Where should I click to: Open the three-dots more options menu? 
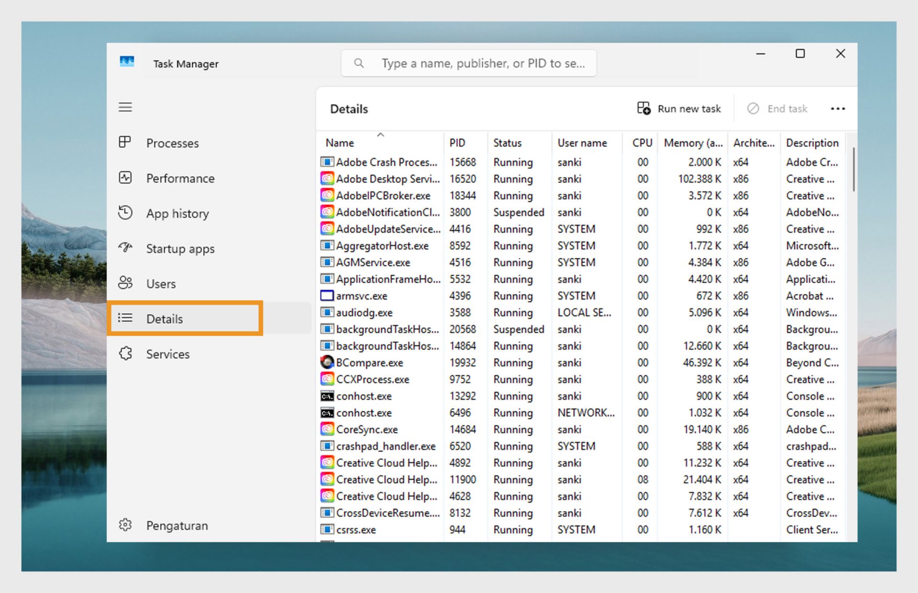(838, 109)
